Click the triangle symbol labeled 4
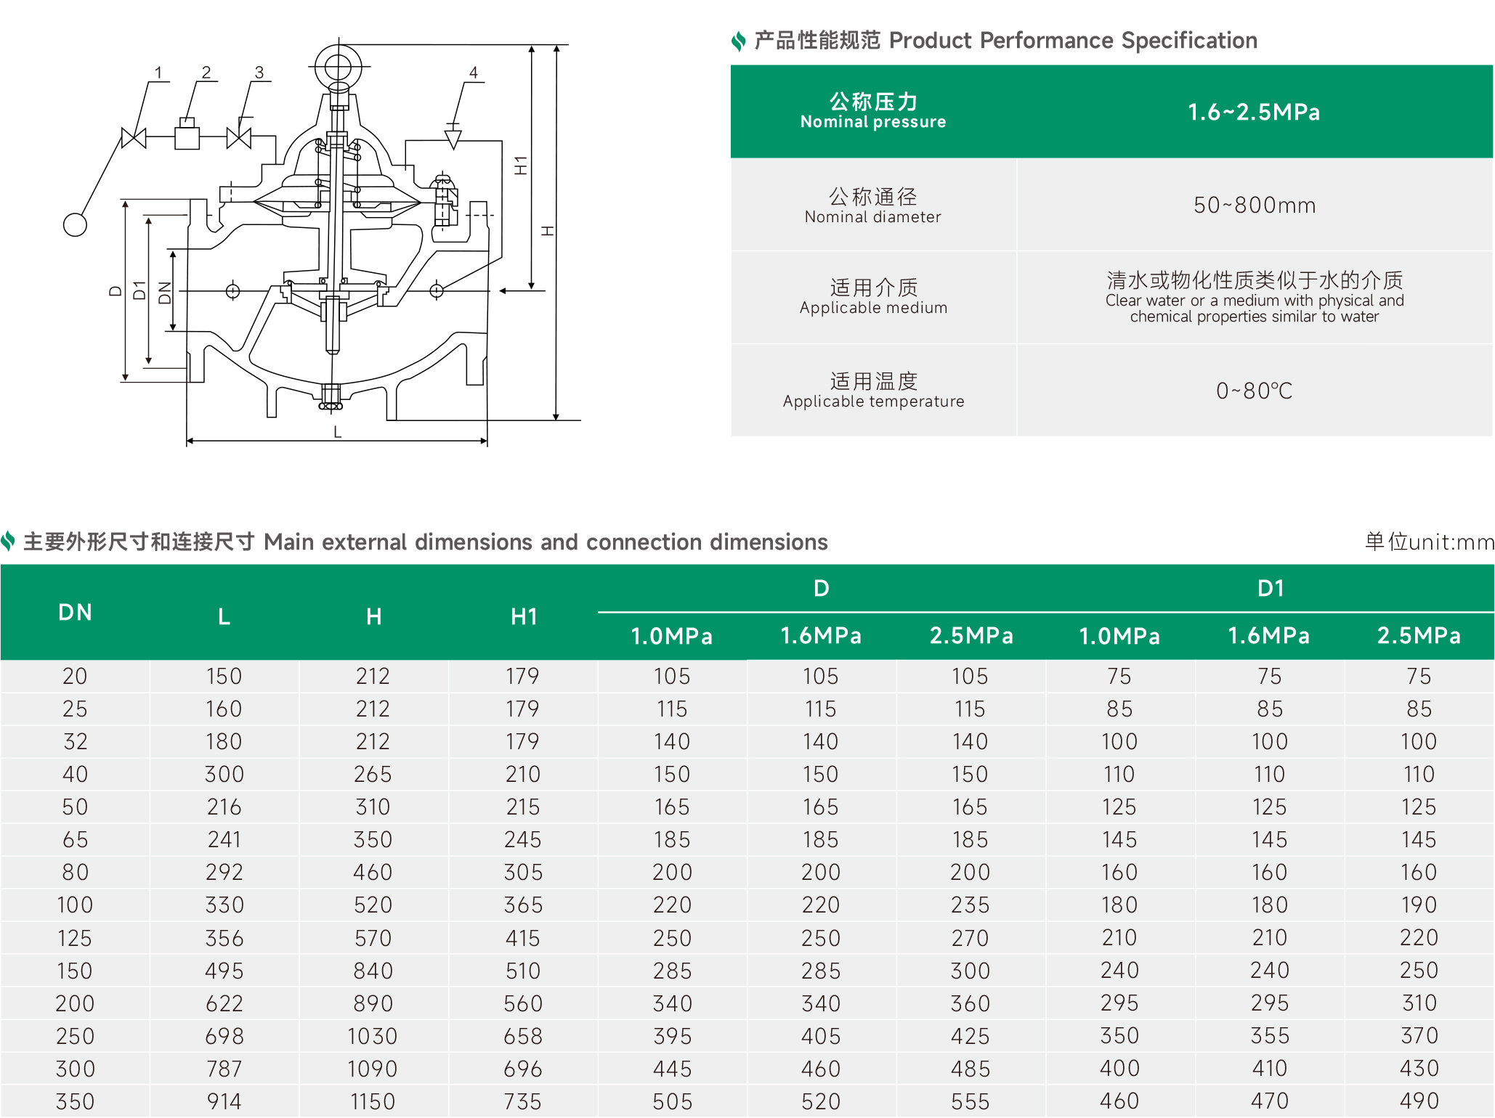 tap(453, 139)
